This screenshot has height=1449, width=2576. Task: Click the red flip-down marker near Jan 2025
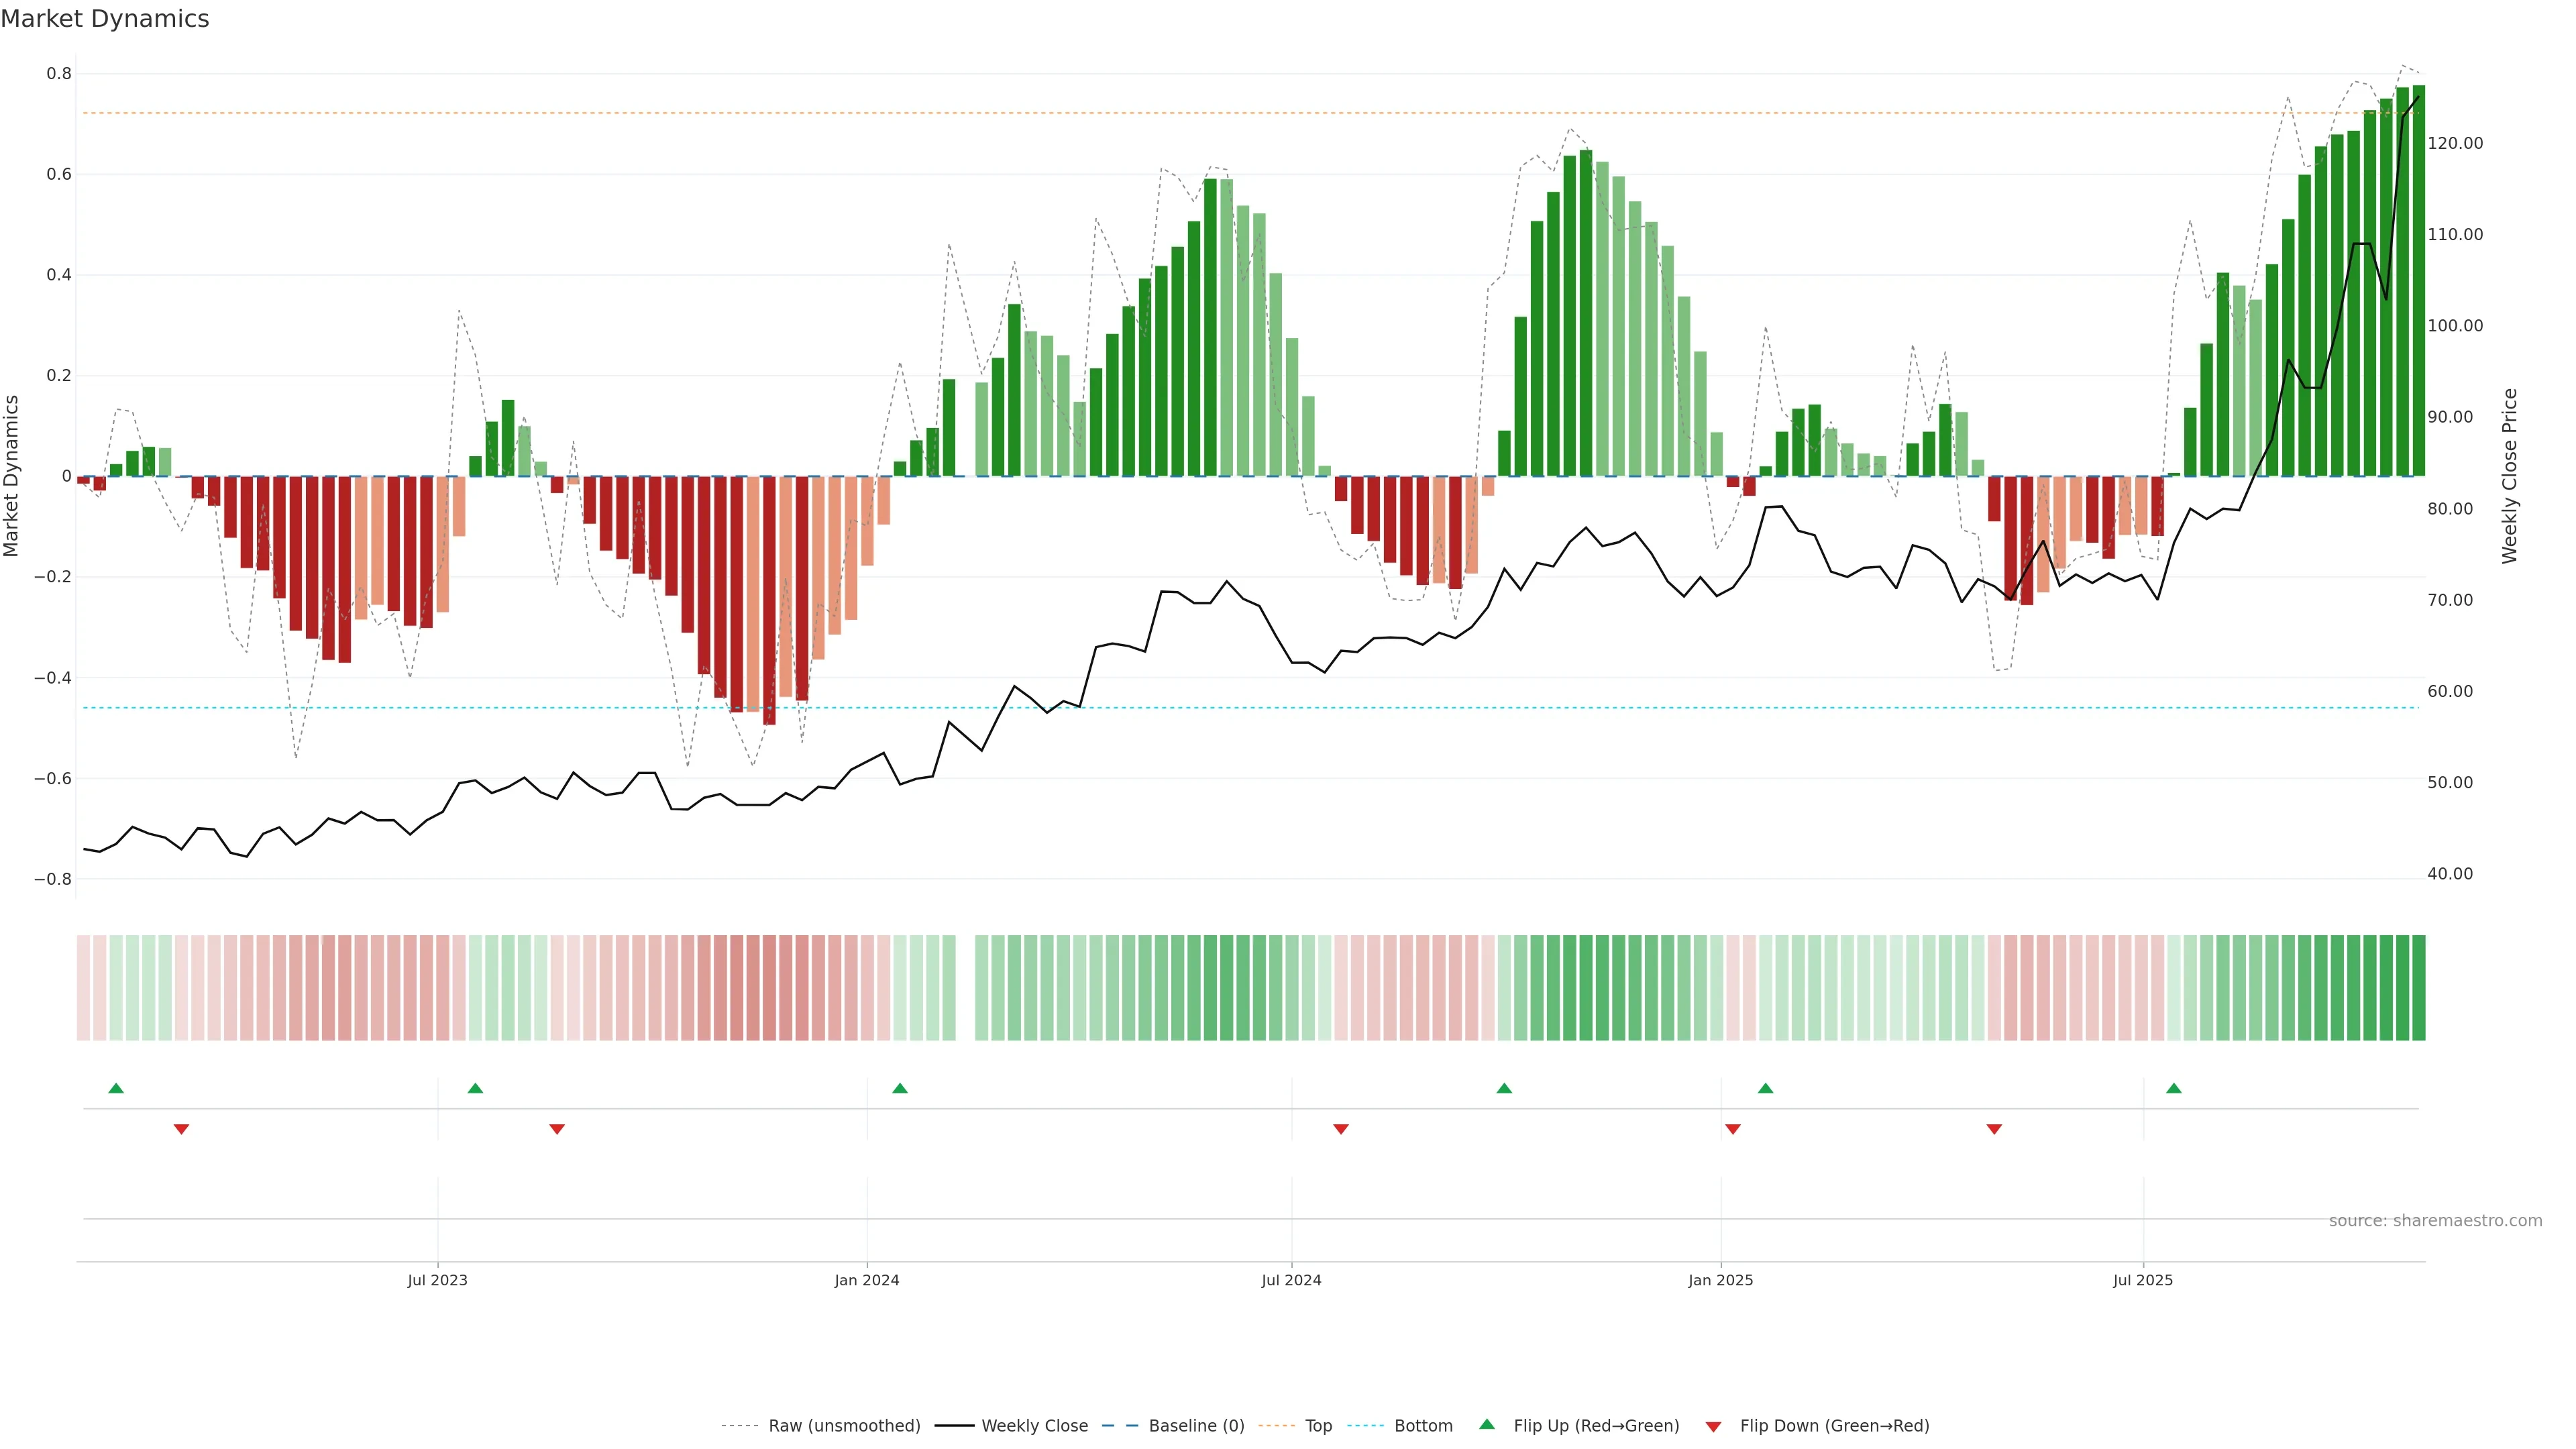1733,1129
